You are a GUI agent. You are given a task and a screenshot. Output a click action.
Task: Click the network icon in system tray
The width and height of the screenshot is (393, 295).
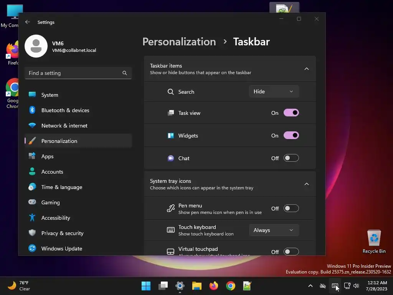coord(347,286)
